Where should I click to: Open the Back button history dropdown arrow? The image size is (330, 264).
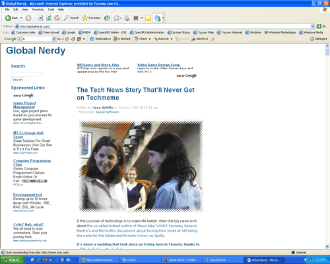click(21, 18)
